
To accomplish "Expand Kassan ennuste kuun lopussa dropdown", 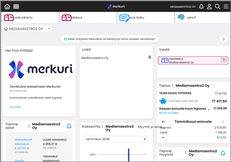I will (x=208, y=109).
